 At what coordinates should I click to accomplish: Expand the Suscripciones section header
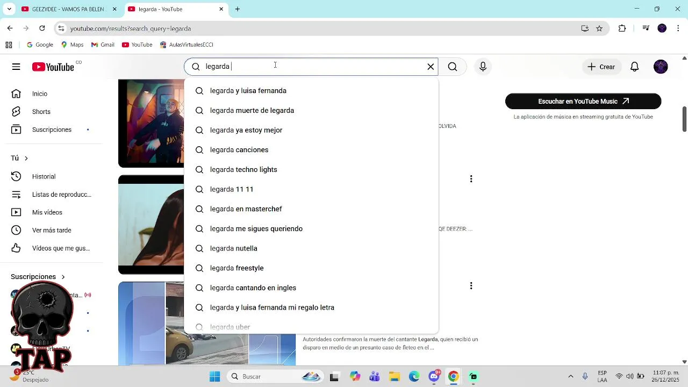[38, 277]
